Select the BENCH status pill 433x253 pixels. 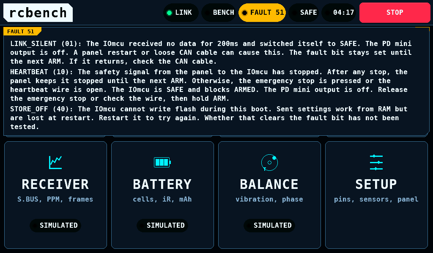click(219, 13)
